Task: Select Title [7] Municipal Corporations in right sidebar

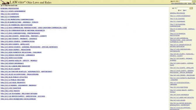Action: 178,25
